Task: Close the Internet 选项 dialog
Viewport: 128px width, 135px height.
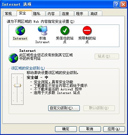Action: click(123, 4)
